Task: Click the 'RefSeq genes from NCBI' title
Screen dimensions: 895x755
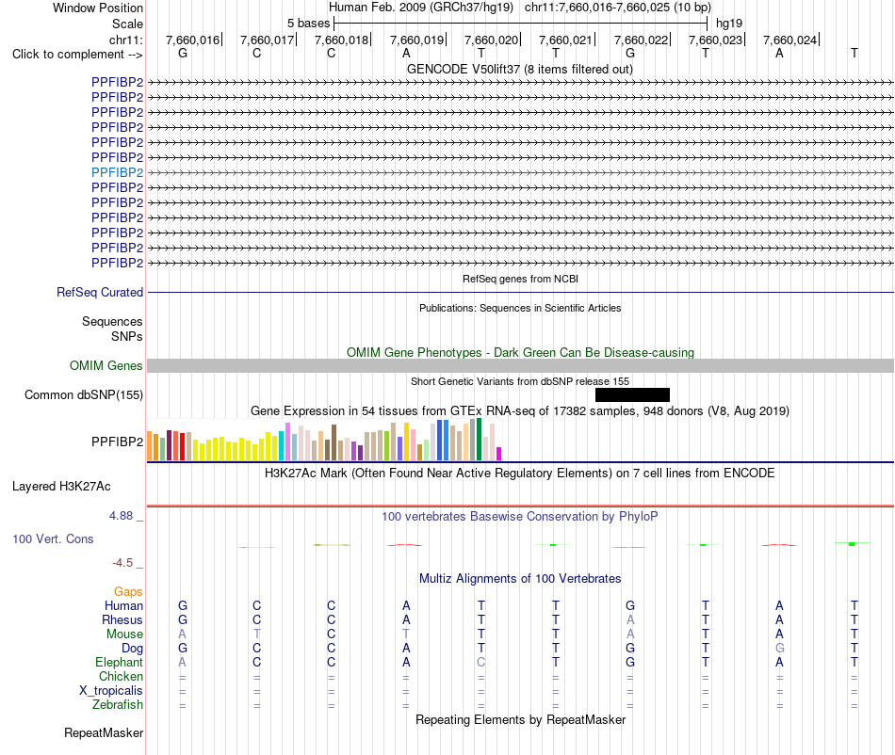Action: point(520,279)
